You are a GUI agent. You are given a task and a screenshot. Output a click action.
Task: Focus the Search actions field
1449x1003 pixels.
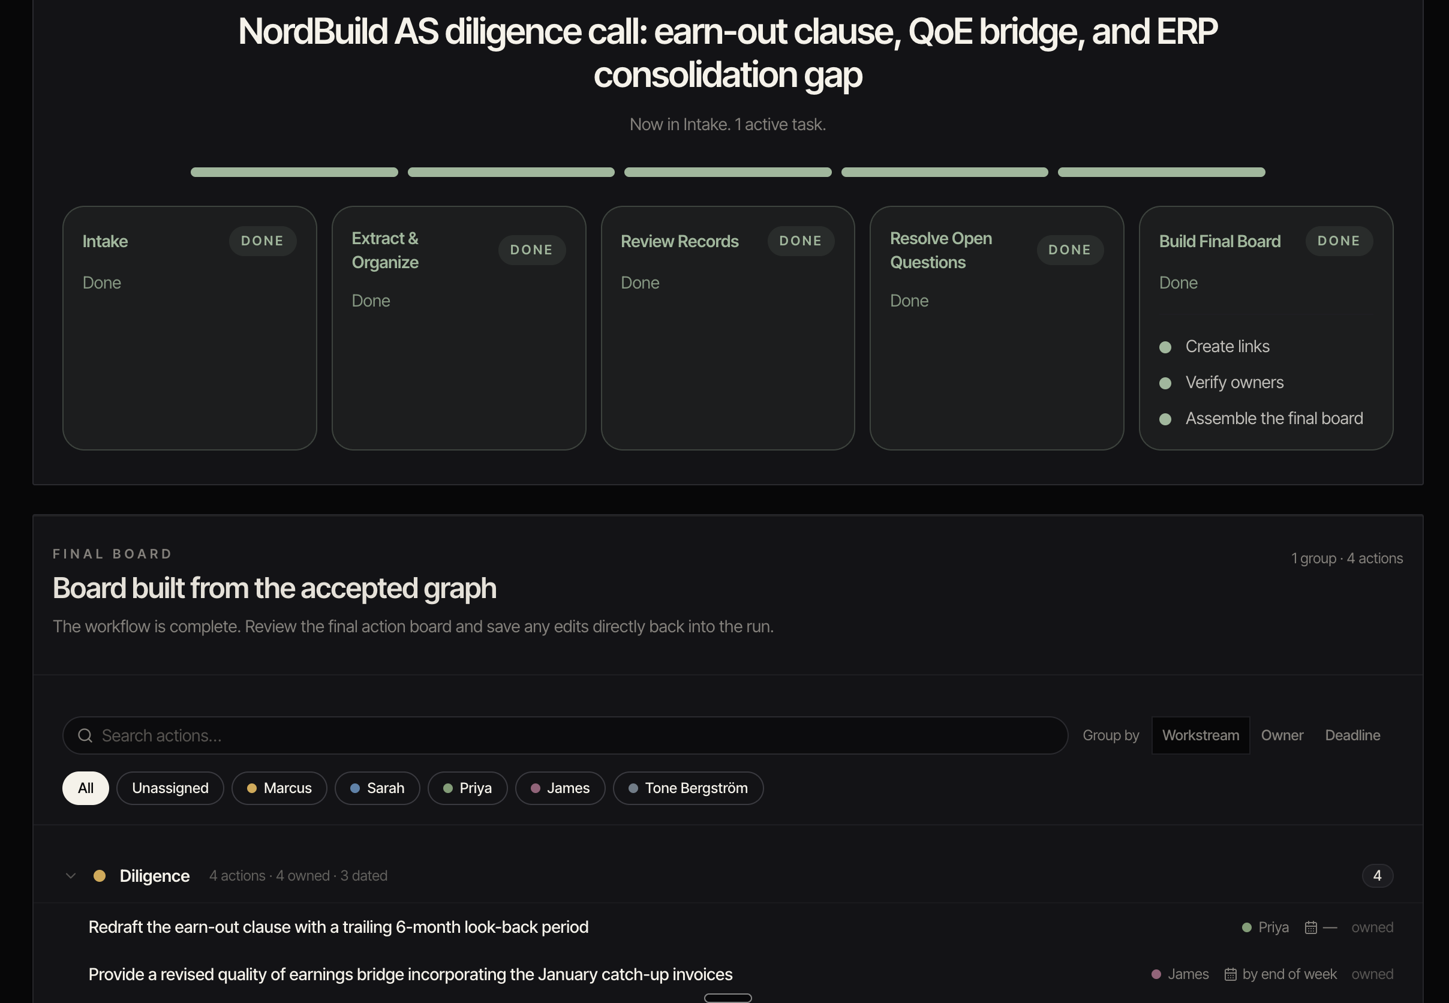point(566,735)
